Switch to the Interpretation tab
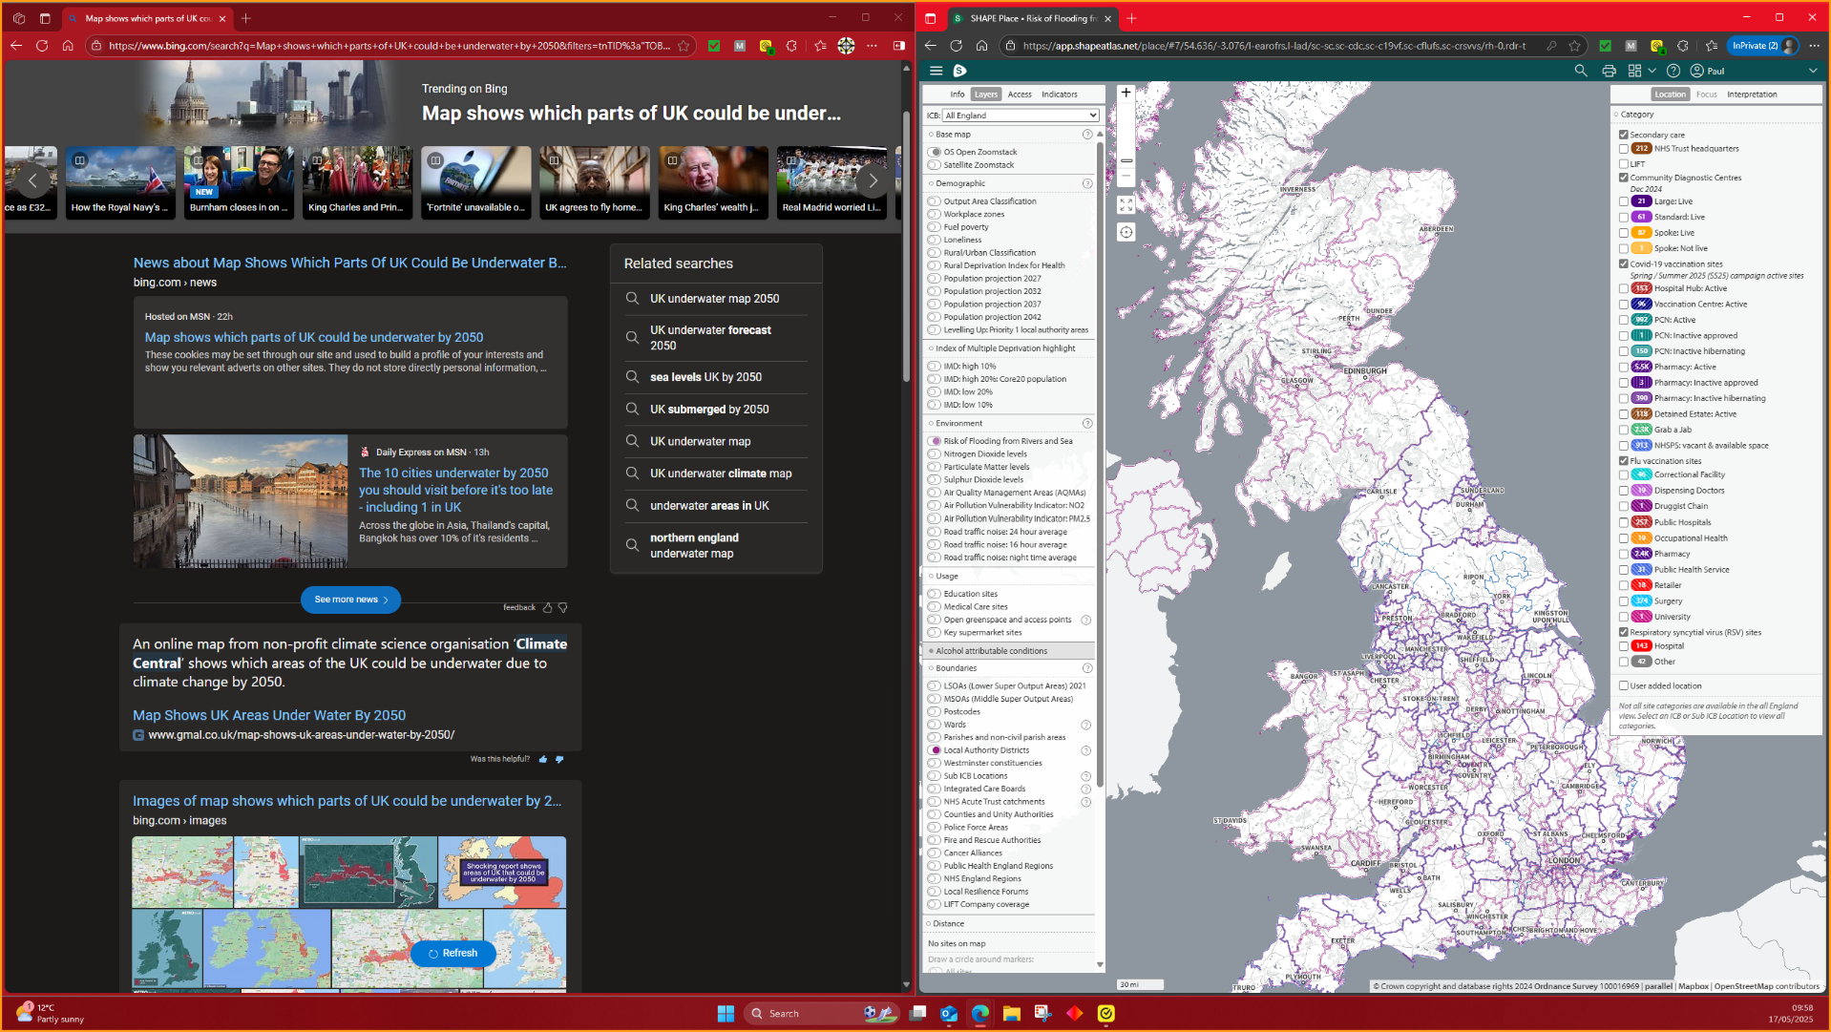 pyautogui.click(x=1752, y=95)
